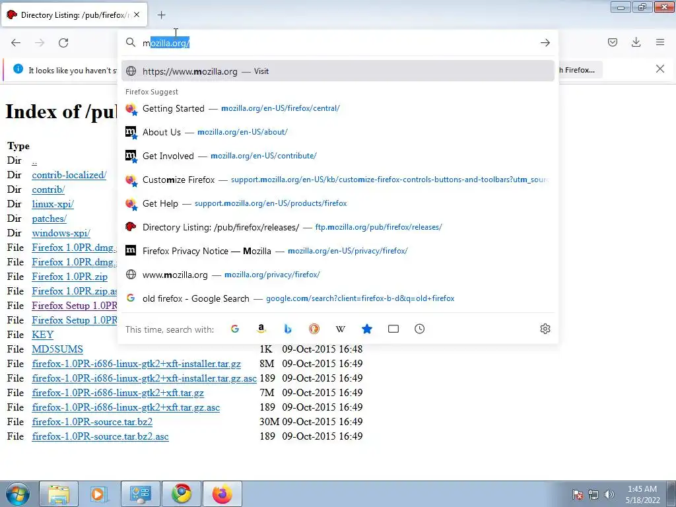Select Get Involved suggestion

337,156
